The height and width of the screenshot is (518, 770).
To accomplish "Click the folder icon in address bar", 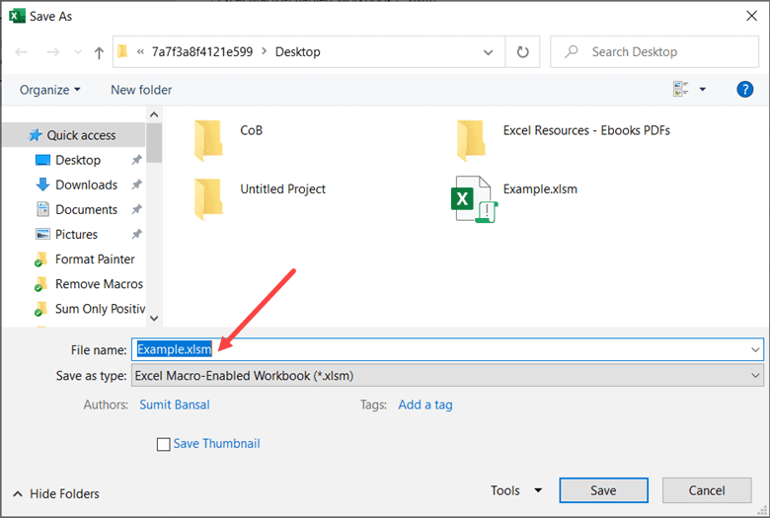I will [122, 51].
